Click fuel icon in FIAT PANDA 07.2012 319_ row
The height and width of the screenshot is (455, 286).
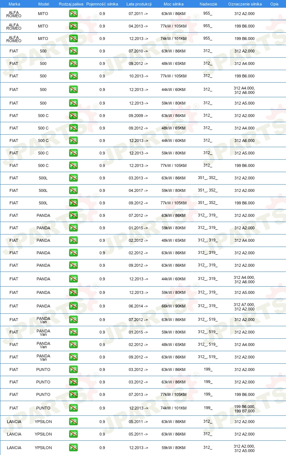pos(73,215)
